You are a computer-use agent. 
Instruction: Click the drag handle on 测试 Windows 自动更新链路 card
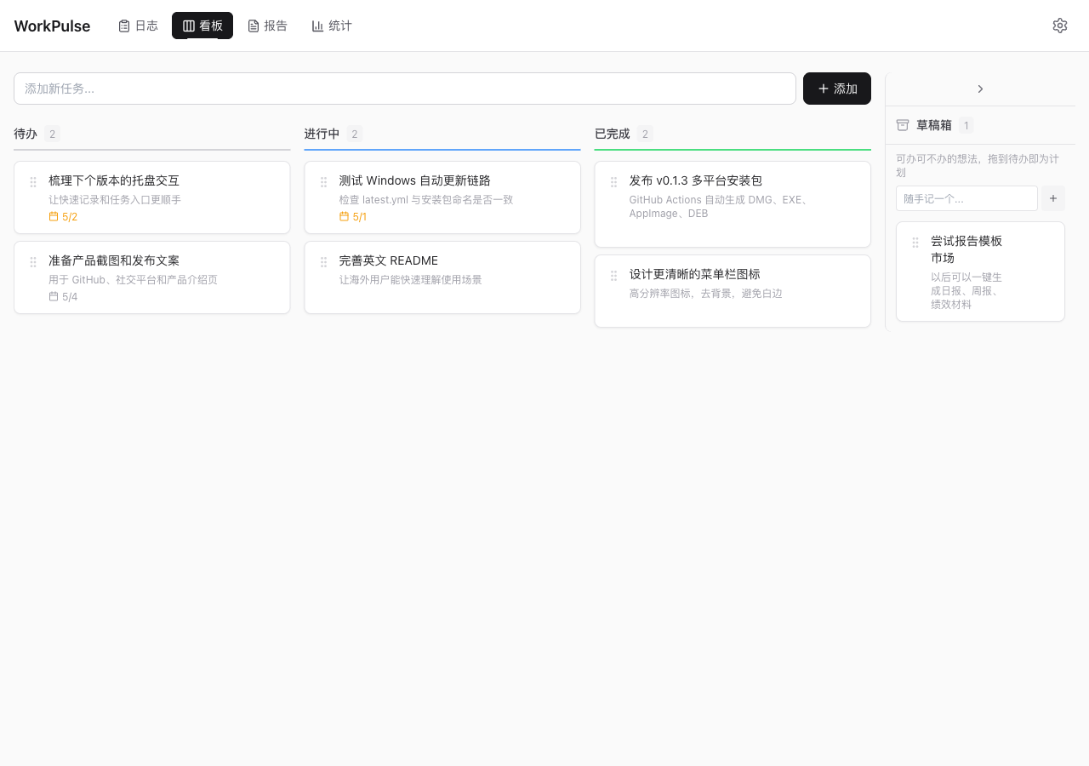pos(323,182)
